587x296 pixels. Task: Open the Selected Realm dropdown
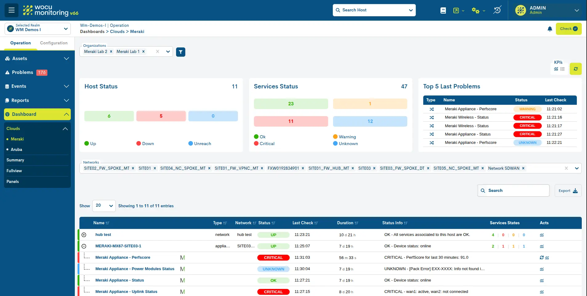point(38,29)
